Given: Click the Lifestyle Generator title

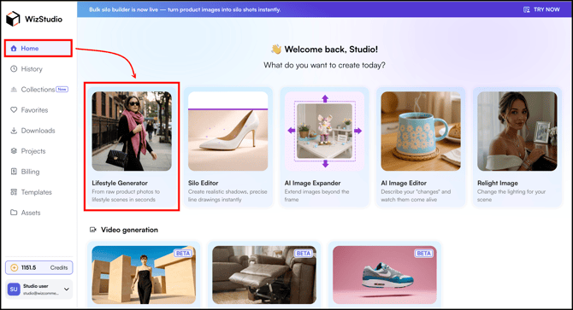Looking at the screenshot, I should 120,183.
